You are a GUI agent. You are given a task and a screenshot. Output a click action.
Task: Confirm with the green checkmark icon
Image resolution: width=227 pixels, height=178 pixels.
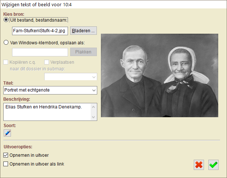213,165
